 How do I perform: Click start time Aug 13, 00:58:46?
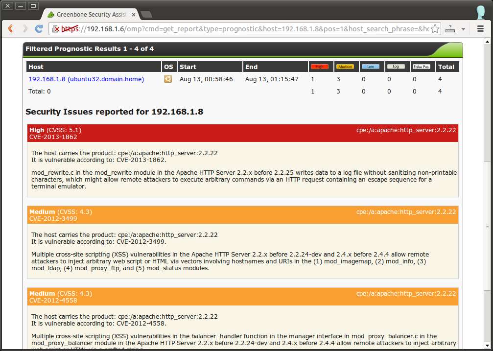point(206,79)
